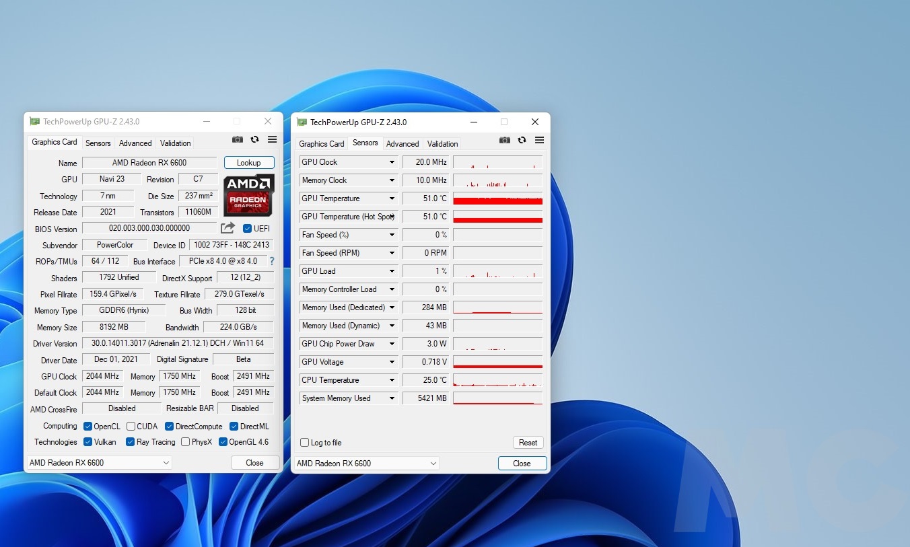
Task: Open the GPU Voltage sensor dropdown
Action: click(392, 362)
